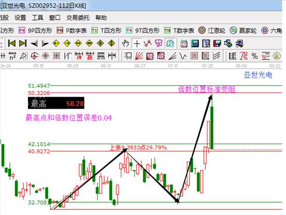Viewport: 286px width, 215px height.
Task: Select the percent sign tool
Action: pyautogui.click(x=255, y=56)
